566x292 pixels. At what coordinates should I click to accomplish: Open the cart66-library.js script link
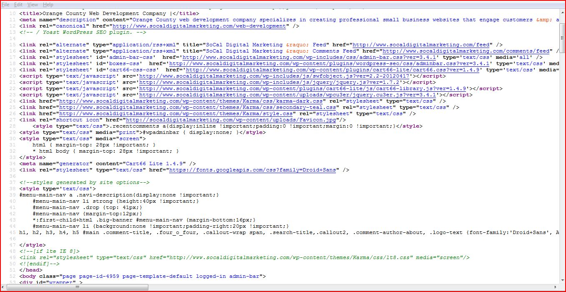pos(303,88)
